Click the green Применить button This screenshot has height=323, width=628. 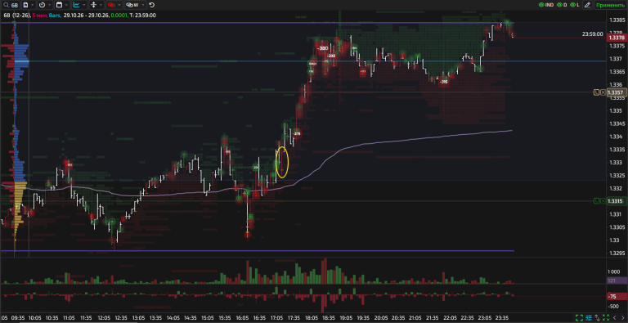610,5
